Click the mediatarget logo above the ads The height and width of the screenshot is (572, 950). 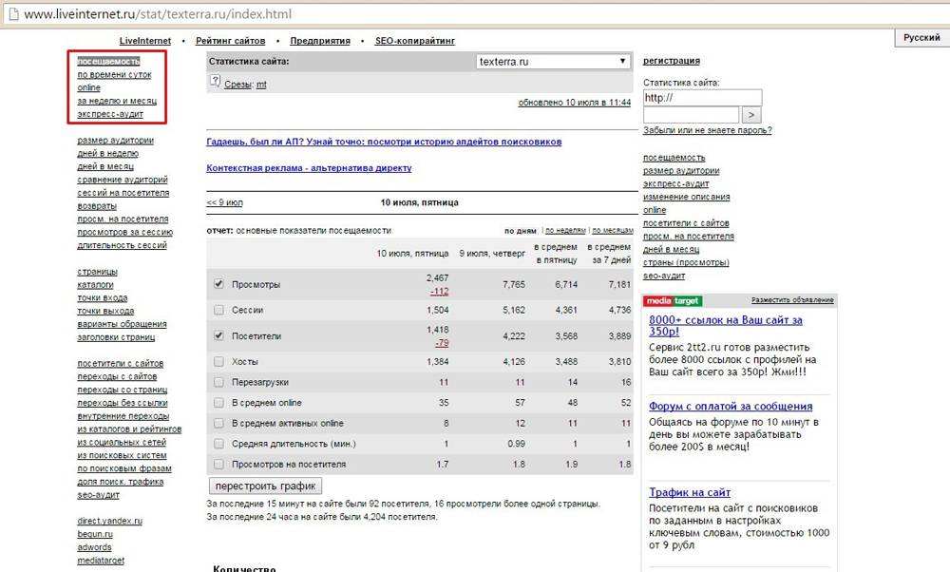pos(672,301)
